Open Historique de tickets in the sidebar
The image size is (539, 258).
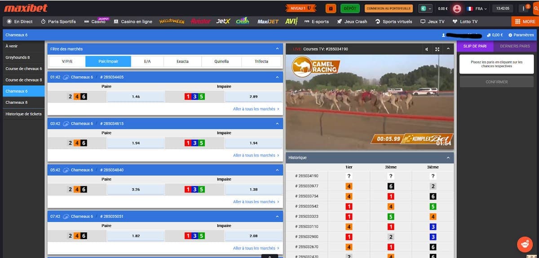[x=22, y=114]
